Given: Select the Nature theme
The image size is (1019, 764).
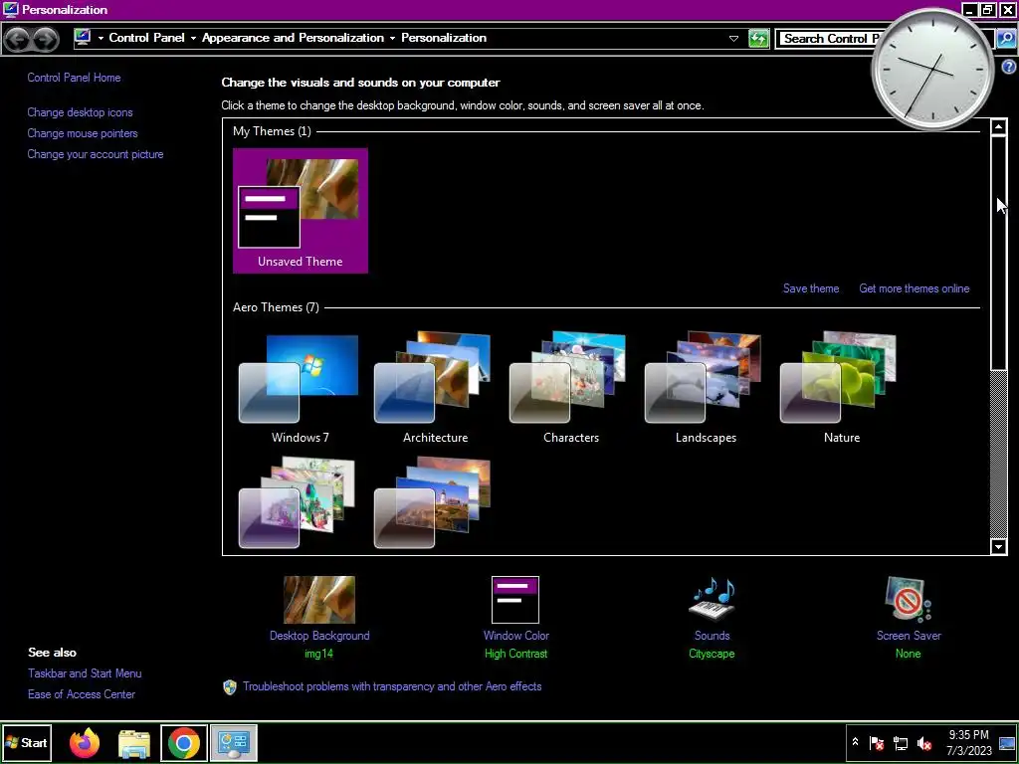Looking at the screenshot, I should [x=842, y=389].
